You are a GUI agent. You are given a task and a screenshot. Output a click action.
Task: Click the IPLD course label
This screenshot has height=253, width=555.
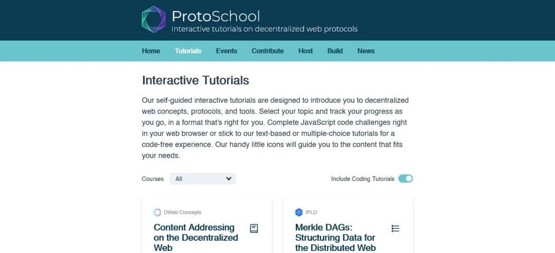point(311,212)
